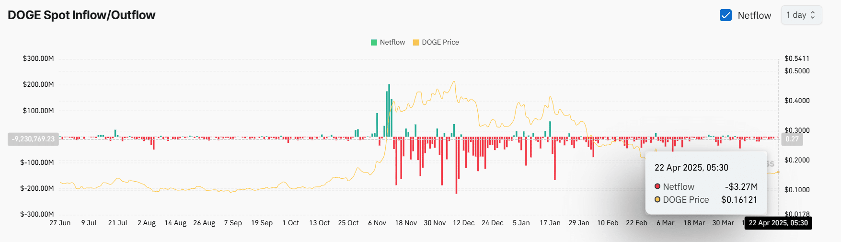Toggle the green Netflow legend item
The width and height of the screenshot is (841, 242).
(x=374, y=42)
